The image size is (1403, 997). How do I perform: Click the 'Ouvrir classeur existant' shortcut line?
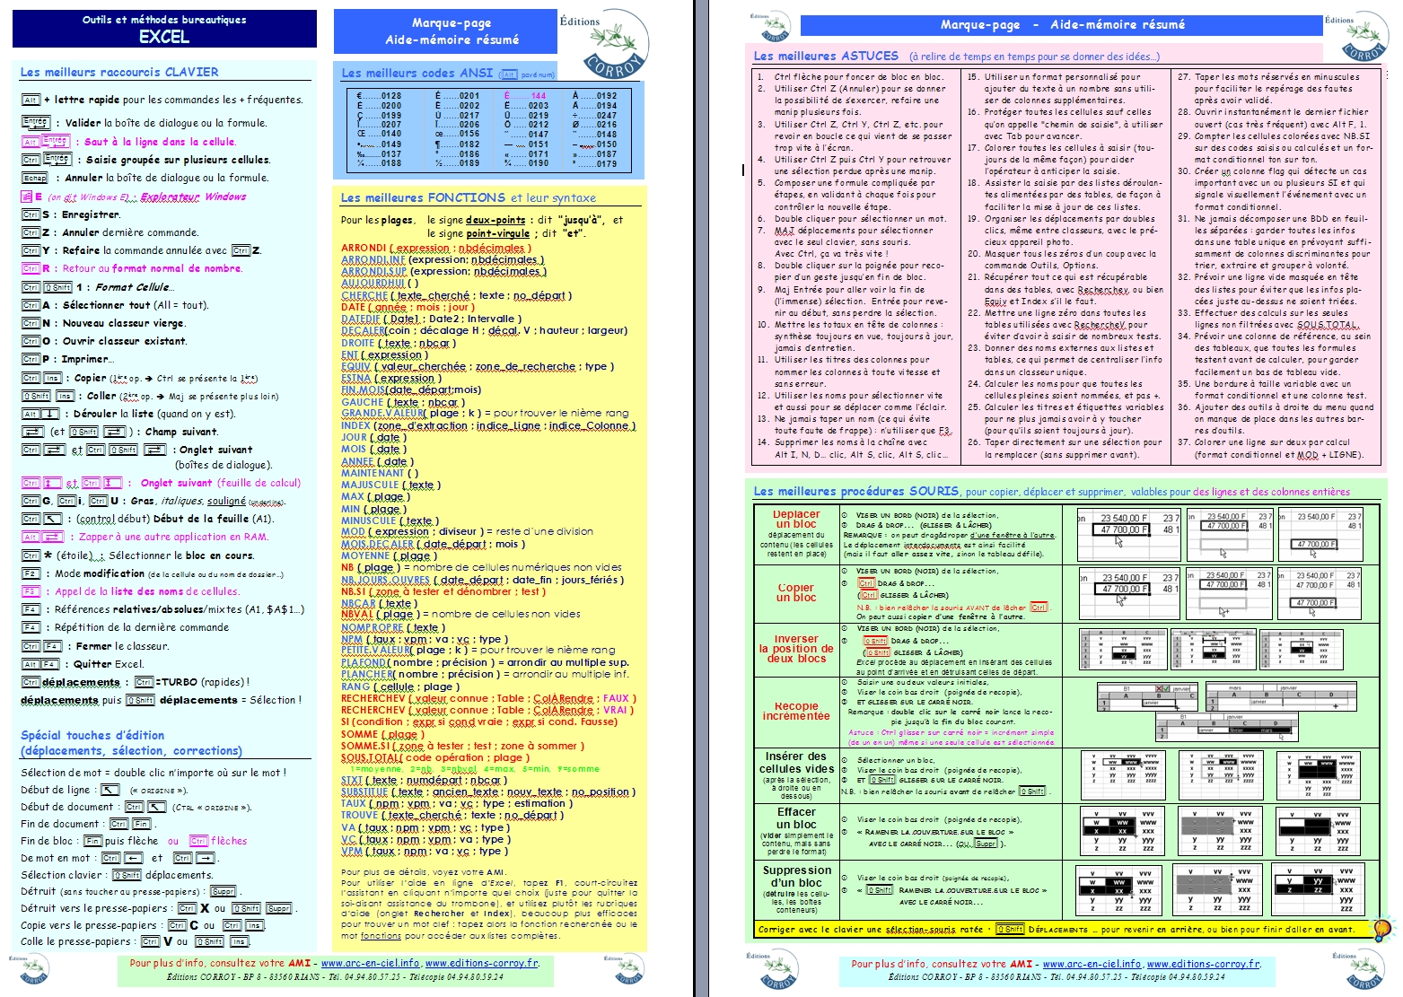point(105,341)
